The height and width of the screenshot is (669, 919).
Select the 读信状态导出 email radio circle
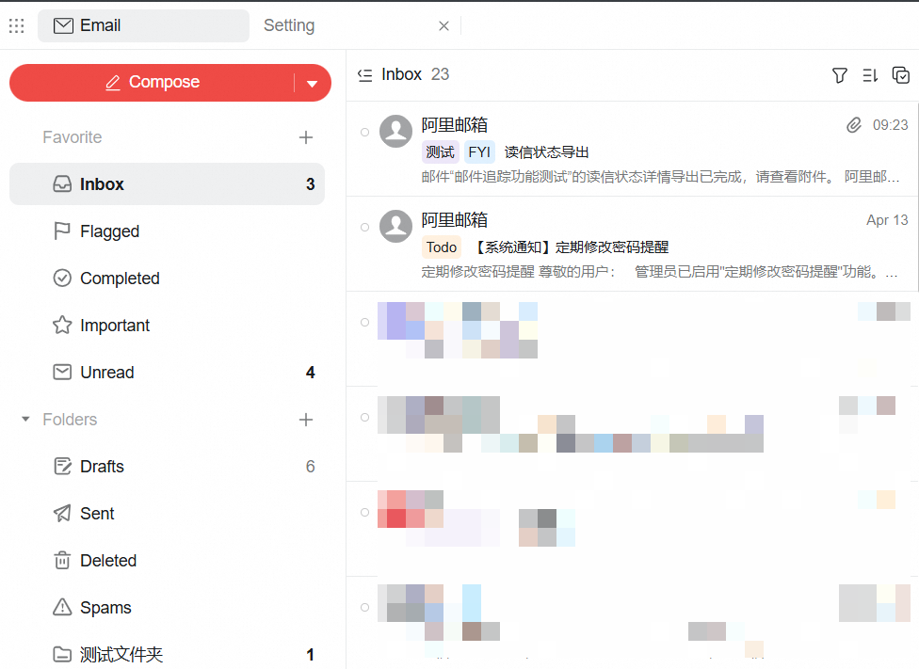[364, 133]
